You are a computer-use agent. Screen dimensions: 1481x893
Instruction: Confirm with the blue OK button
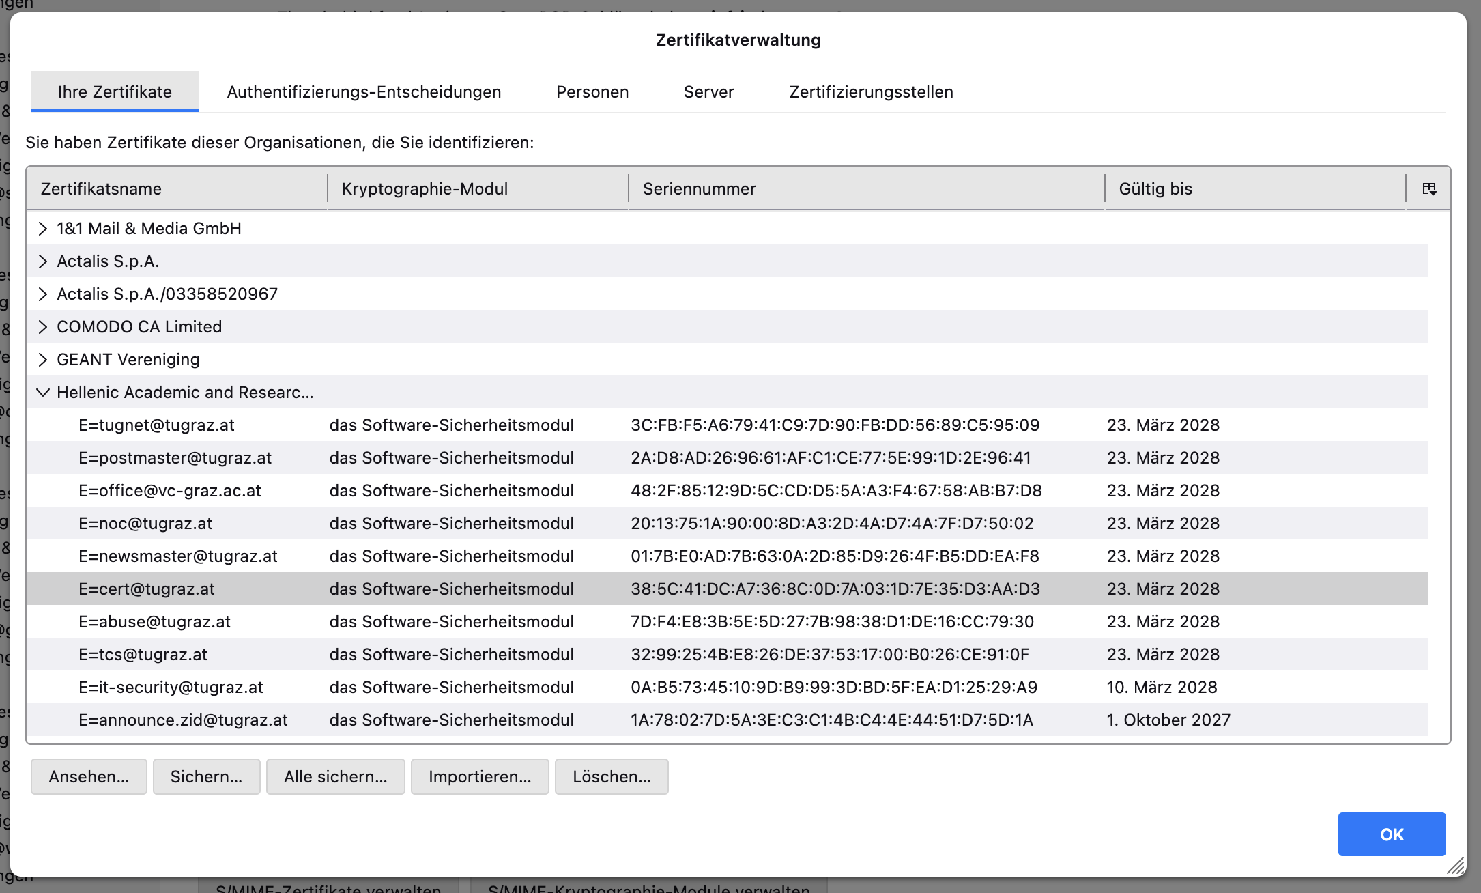coord(1391,834)
